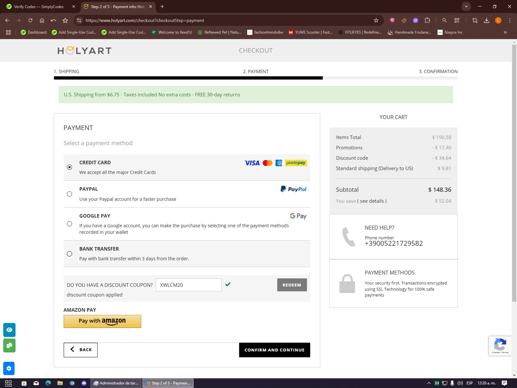517x388 pixels.
Task: Open the Welcome to Reed's! bookmark
Action: point(172,32)
